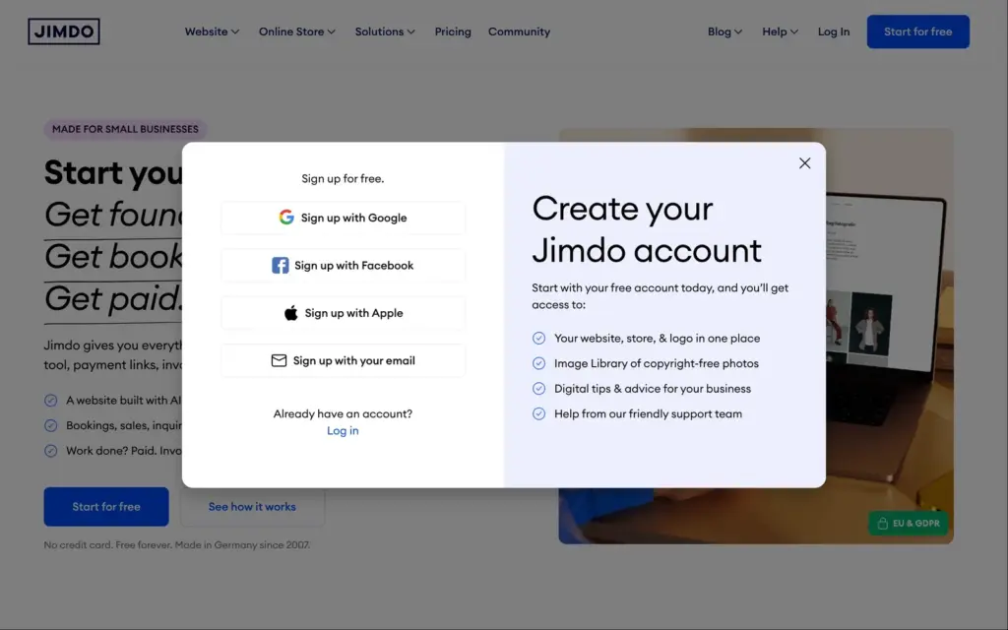
Task: Go to Pricing page
Action: click(453, 31)
